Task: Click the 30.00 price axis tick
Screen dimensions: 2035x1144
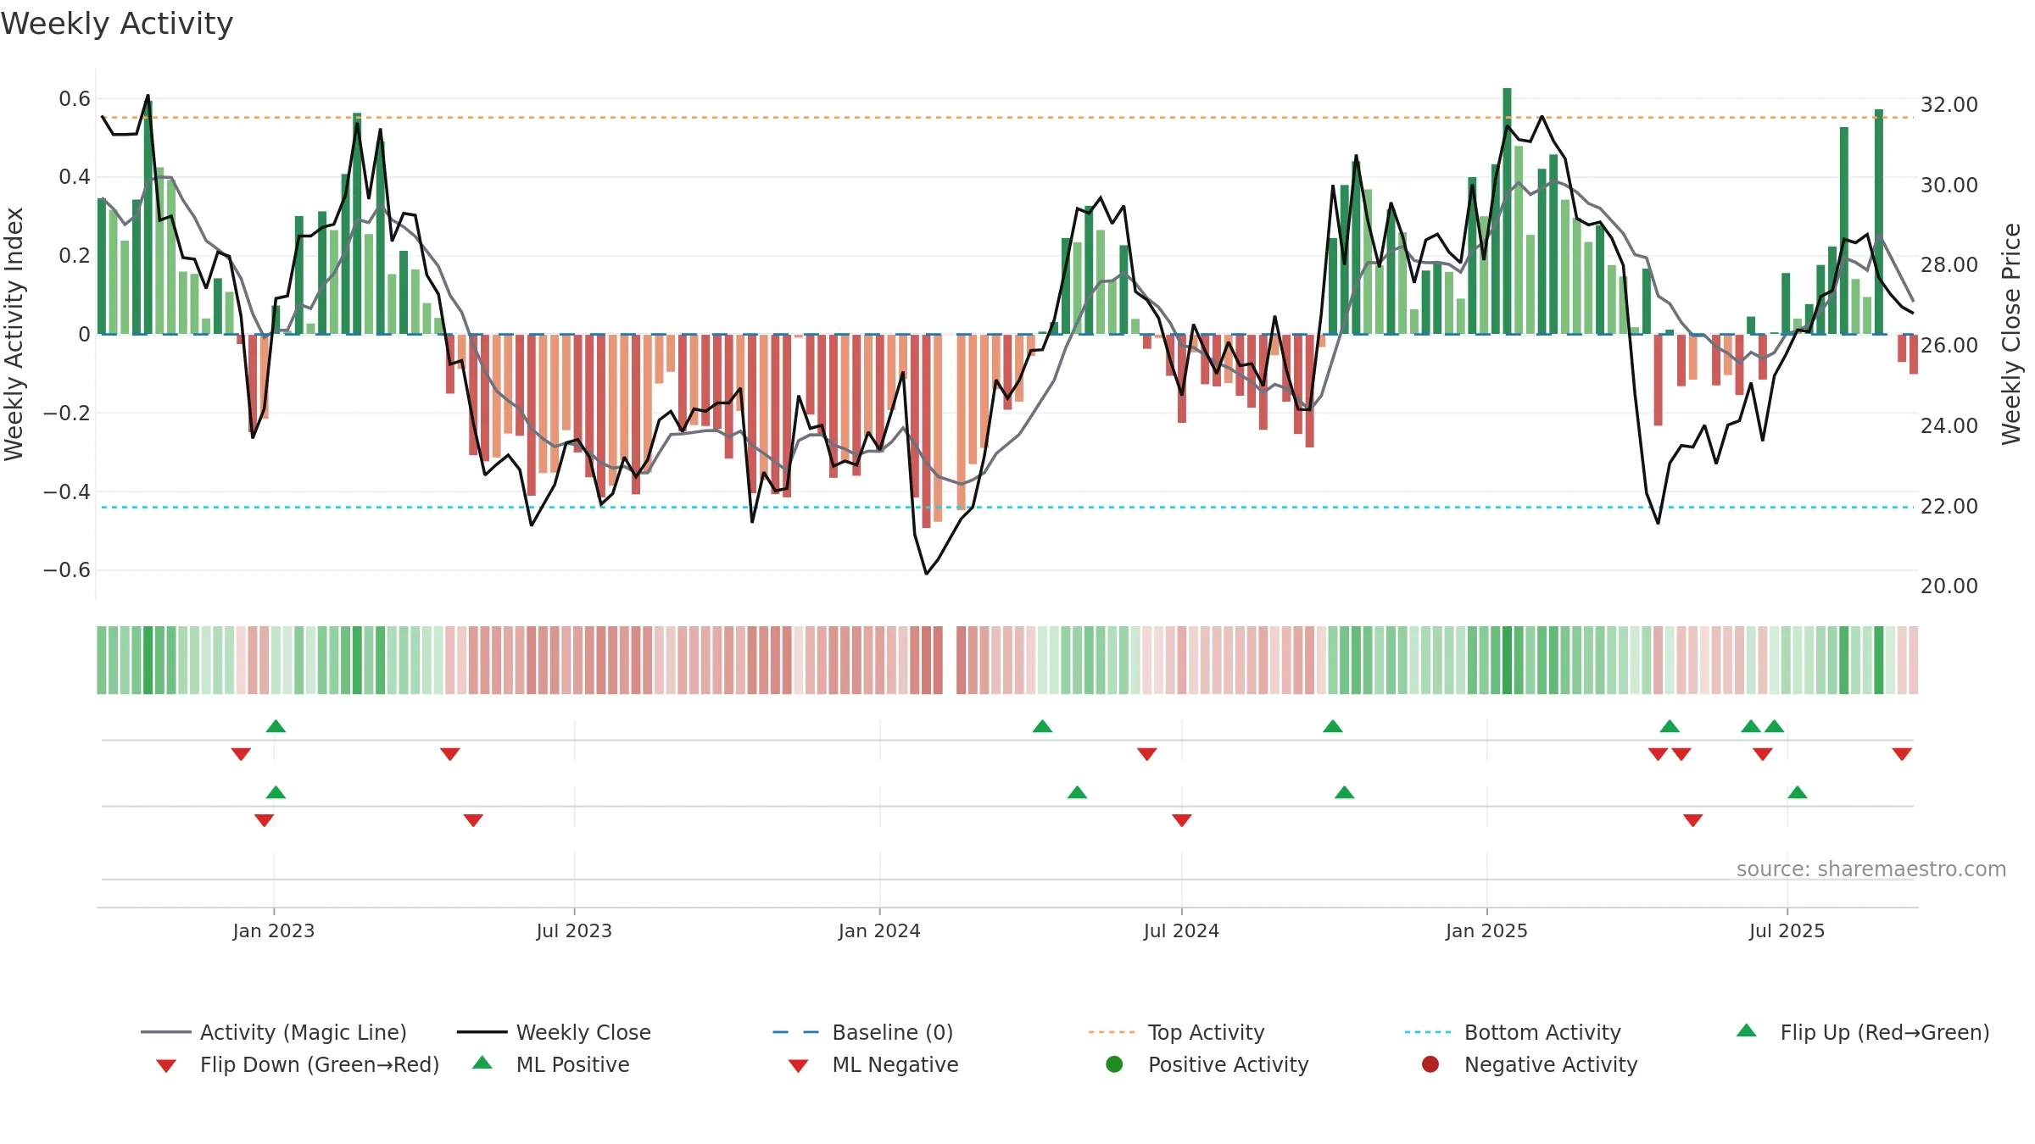Action: pos(1949,185)
